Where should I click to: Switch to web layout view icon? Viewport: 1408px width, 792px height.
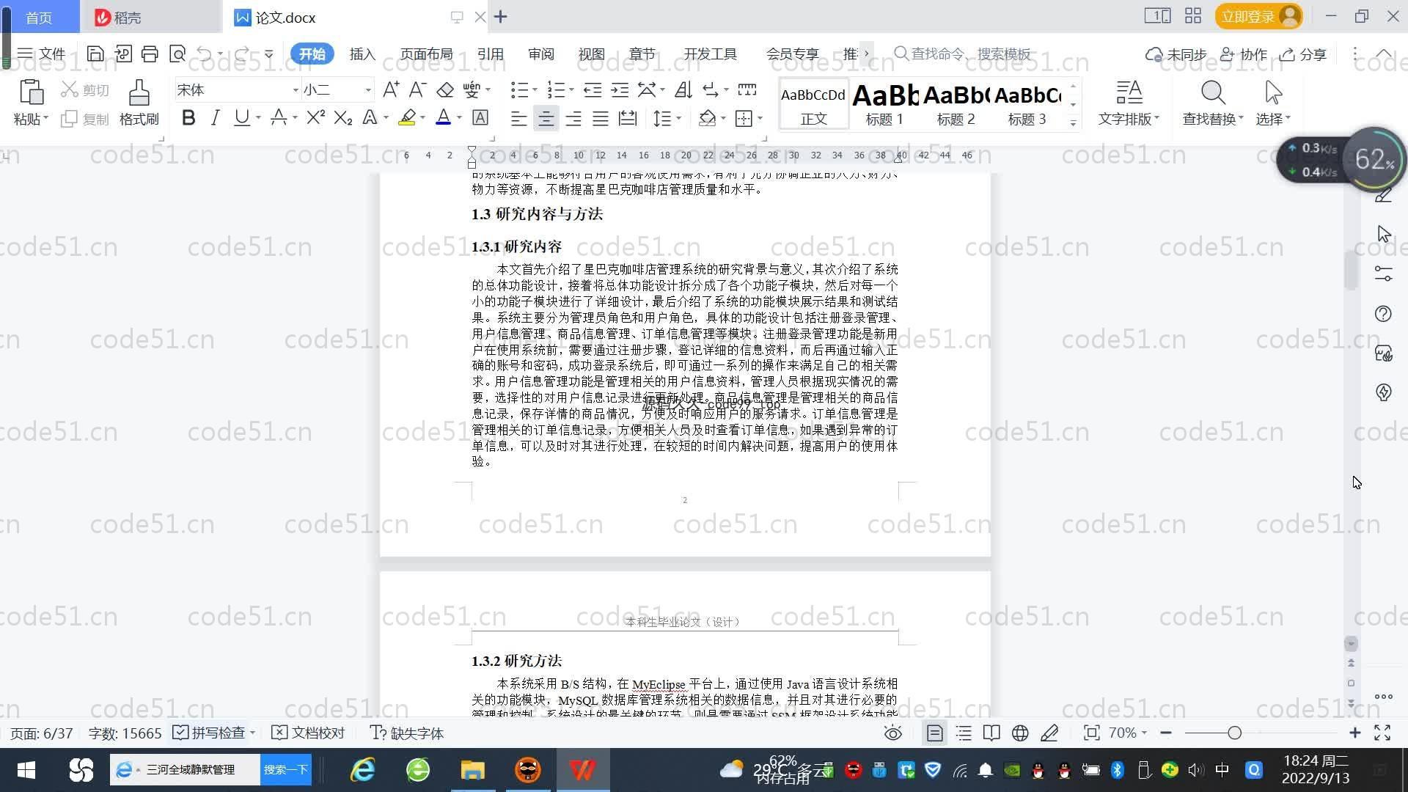click(1020, 733)
